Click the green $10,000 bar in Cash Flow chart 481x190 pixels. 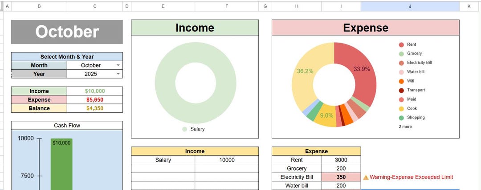point(61,164)
